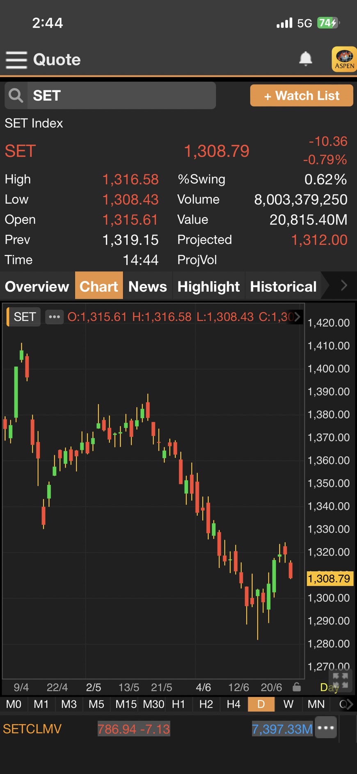This screenshot has height=774, width=357.
Task: Tap the 4/6 date on chart axis
Action: click(x=204, y=687)
